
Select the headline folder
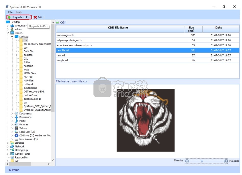pyautogui.click(x=28, y=66)
